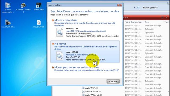Click the AuthFWSnapin.dll file icon
The image size is (170, 96).
tap(83, 91)
